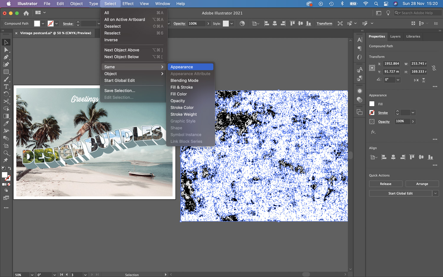443x277 pixels.
Task: Click Horizontal Align Center in Align section
Action: (x=393, y=157)
